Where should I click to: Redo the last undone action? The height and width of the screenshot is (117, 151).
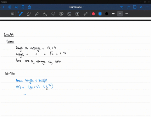pyautogui.click(x=128, y=7)
